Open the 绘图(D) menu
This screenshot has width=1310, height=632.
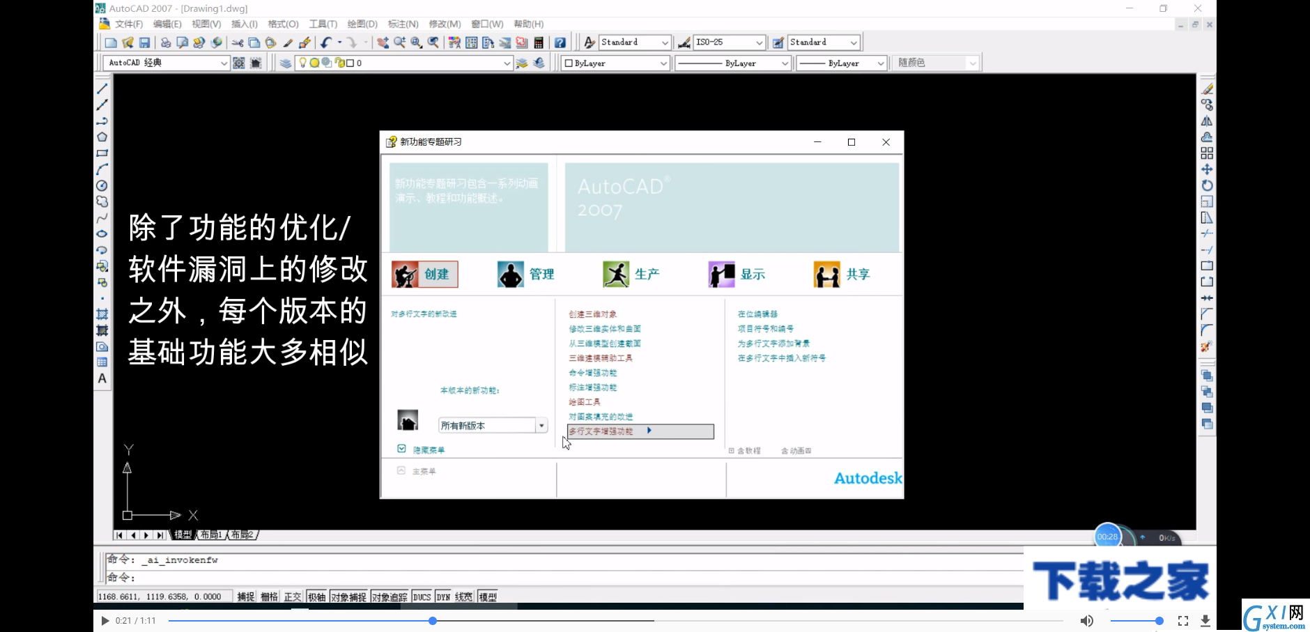tap(362, 24)
